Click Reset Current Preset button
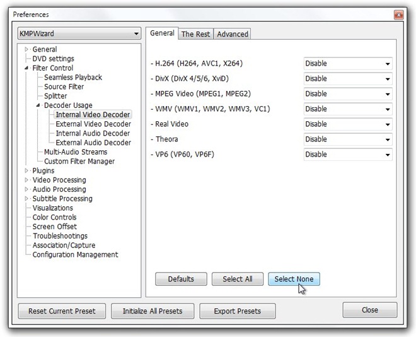This screenshot has height=337, width=416. (x=62, y=311)
